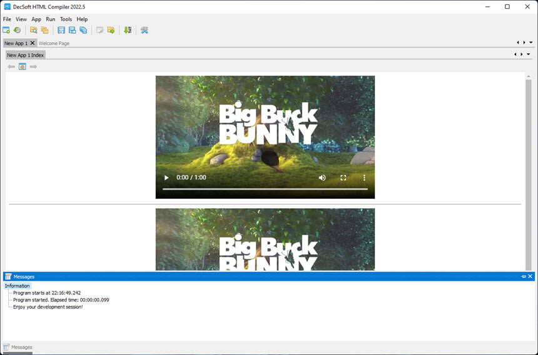Viewport: 538px width, 355px height.
Task: Switch to the Welcome Page tab
Action: (54, 43)
